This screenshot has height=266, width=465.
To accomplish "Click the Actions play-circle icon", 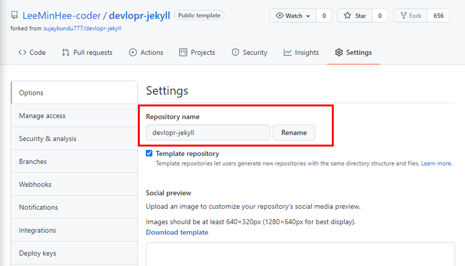I will pyautogui.click(x=133, y=52).
